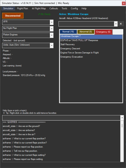Click the Mic Ready microphone indicator

(44, 14)
